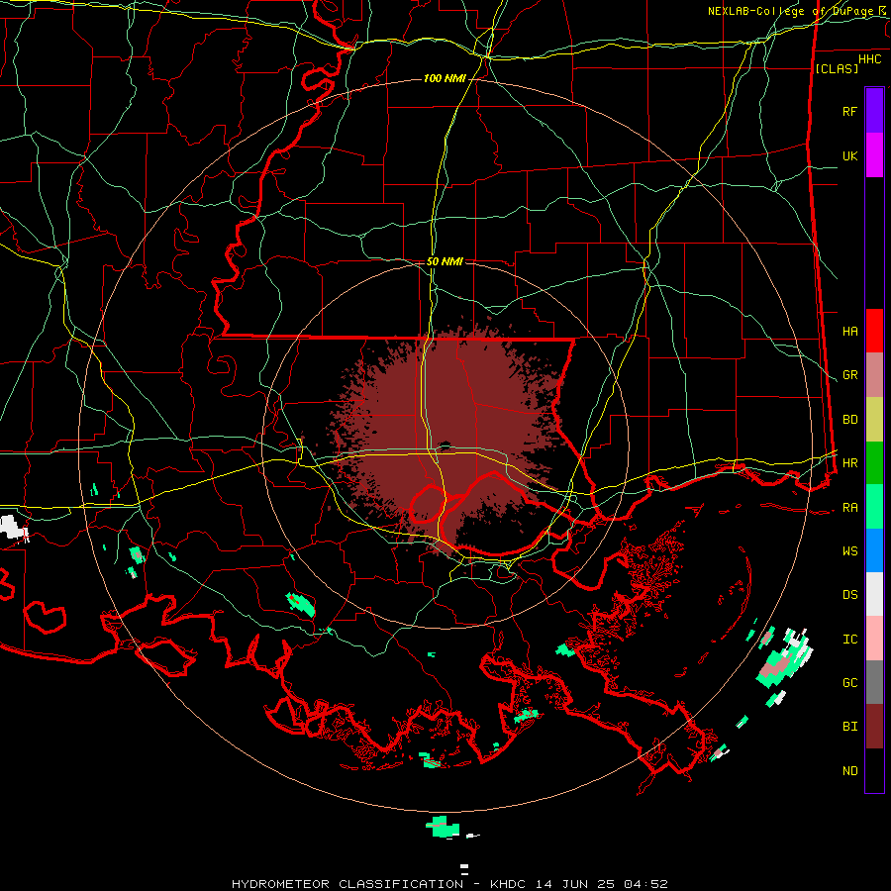Click the 04:52 timestamp

(644, 884)
